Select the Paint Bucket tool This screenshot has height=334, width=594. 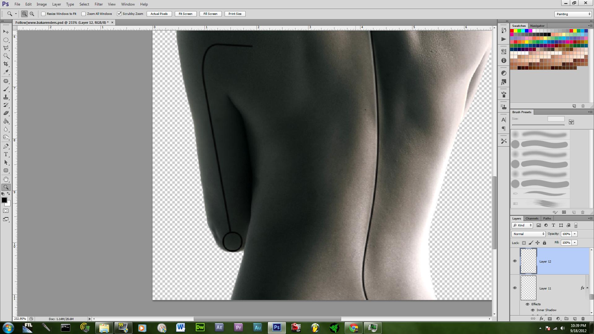[6, 121]
